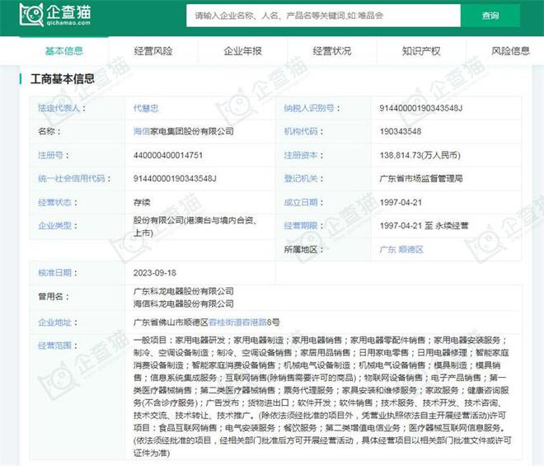Click the 注册资本 label
Screen dimensions: 544x466
click(303, 155)
